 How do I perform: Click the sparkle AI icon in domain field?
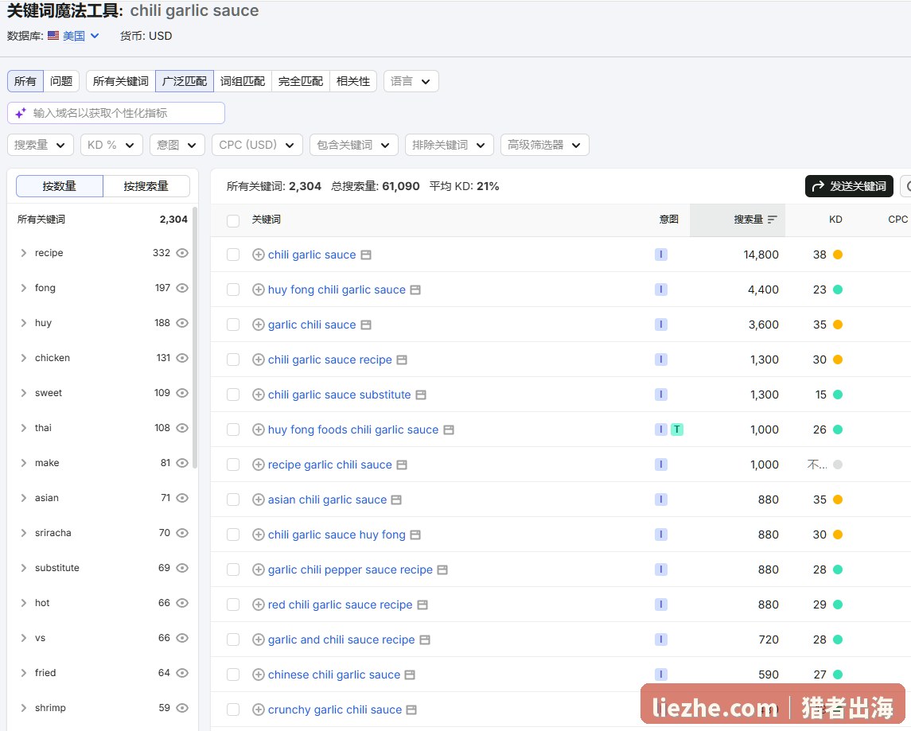pyautogui.click(x=21, y=113)
